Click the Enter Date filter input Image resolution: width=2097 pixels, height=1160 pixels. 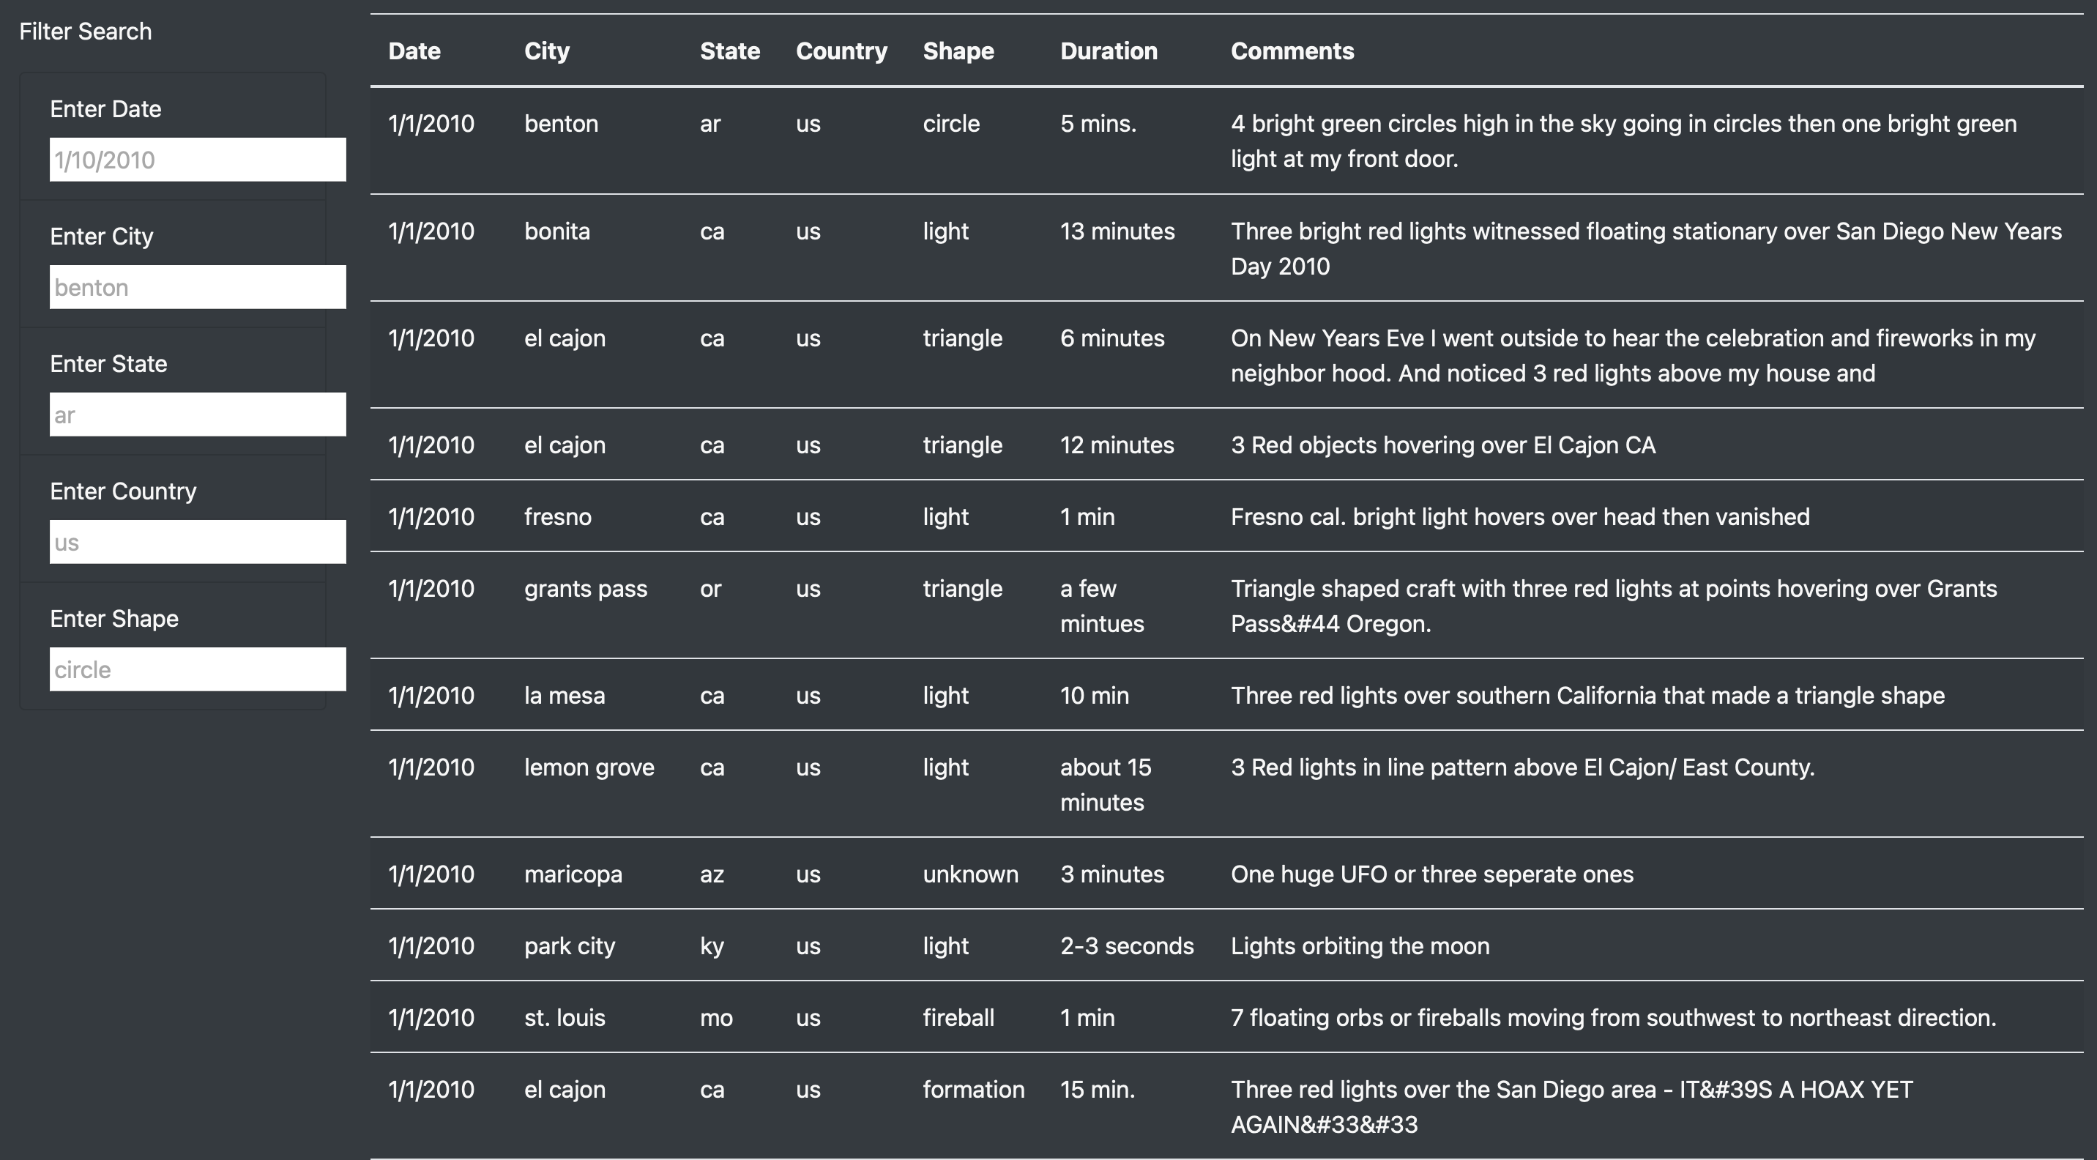[198, 160]
